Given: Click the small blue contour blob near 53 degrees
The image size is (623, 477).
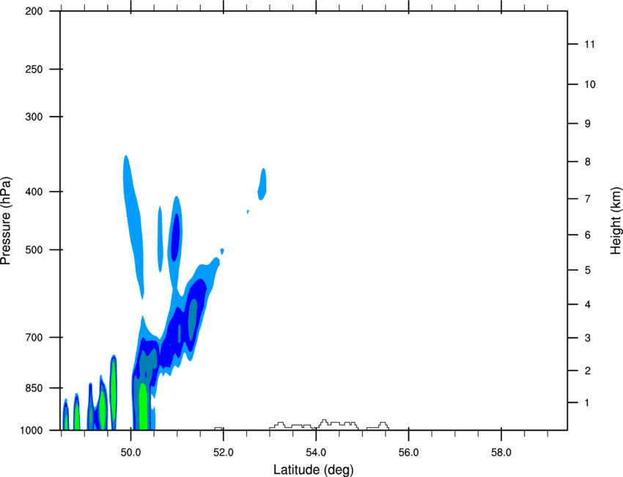Looking at the screenshot, I should pos(262,184).
